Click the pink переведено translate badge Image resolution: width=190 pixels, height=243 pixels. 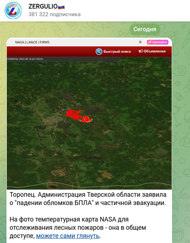pyautogui.click(x=157, y=42)
